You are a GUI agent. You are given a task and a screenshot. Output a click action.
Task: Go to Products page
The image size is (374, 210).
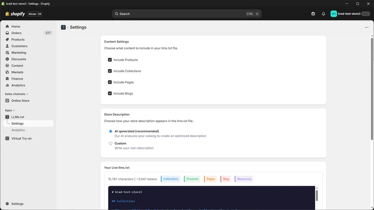[x=18, y=40]
